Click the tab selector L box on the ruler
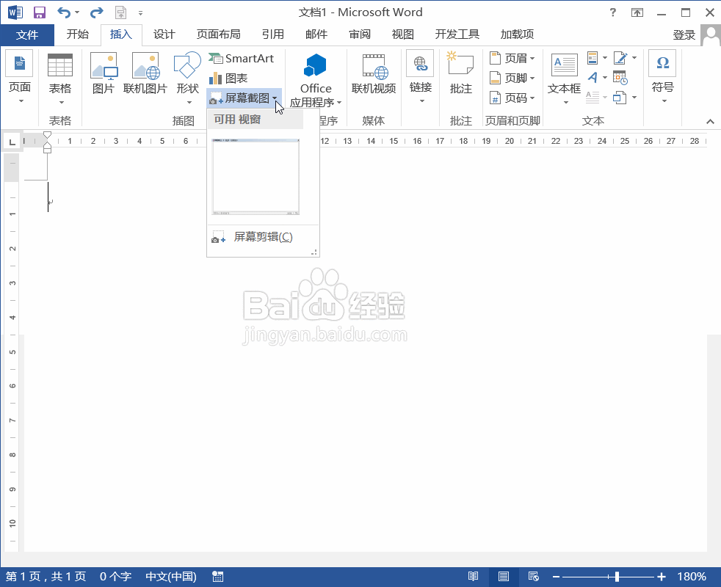The image size is (721, 587). pyautogui.click(x=12, y=141)
